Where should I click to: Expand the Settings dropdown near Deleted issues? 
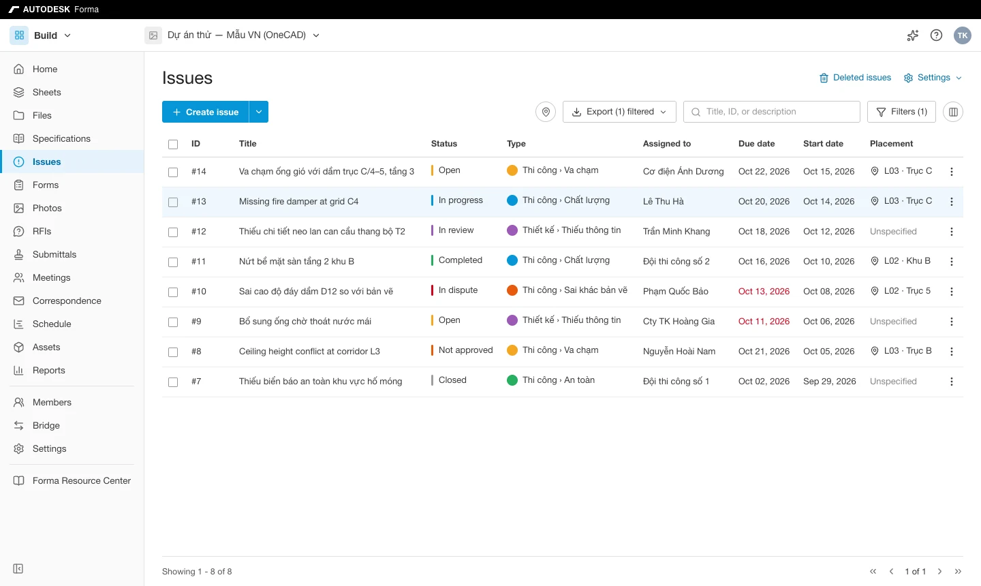(933, 78)
